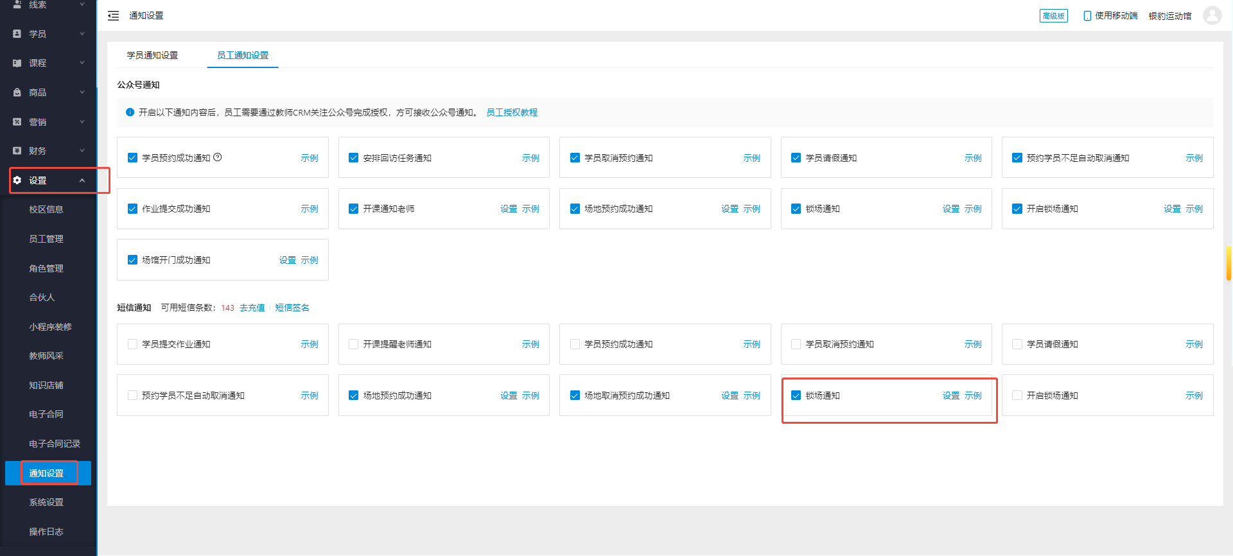This screenshot has height=556, width=1233.
Task: Open the user avatar icon
Action: point(1212,15)
